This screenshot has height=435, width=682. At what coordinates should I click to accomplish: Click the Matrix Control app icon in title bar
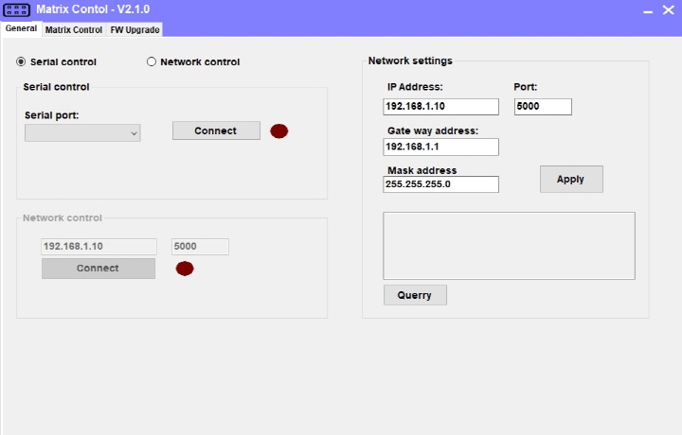[17, 9]
